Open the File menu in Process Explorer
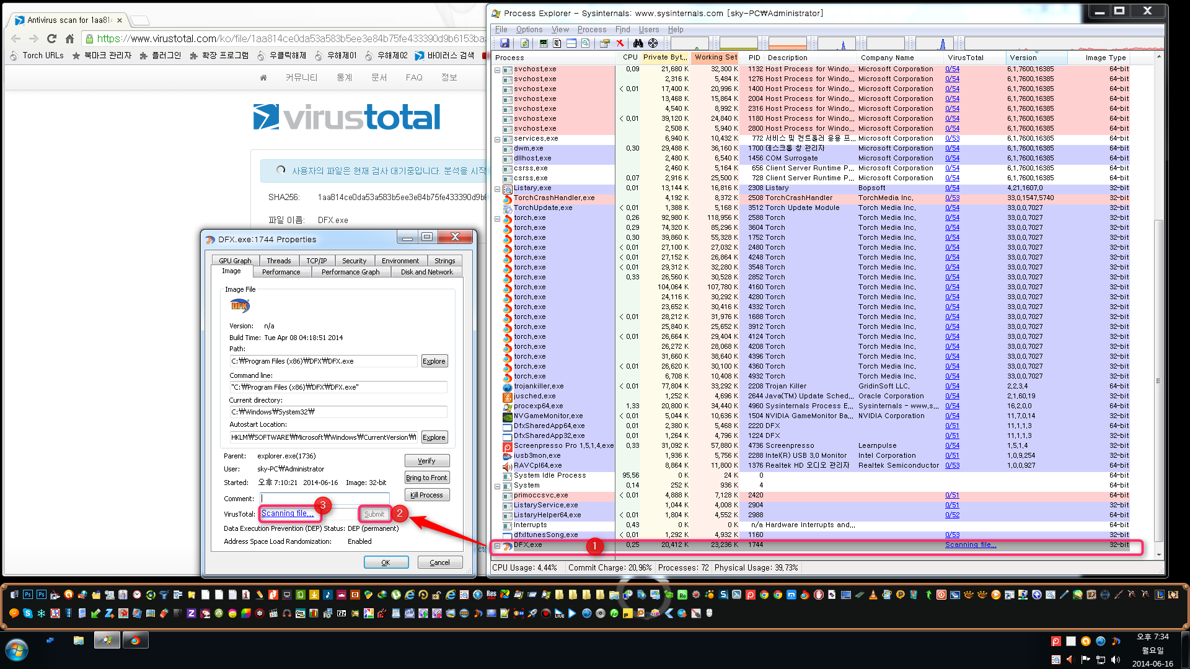1190x669 pixels. (501, 30)
